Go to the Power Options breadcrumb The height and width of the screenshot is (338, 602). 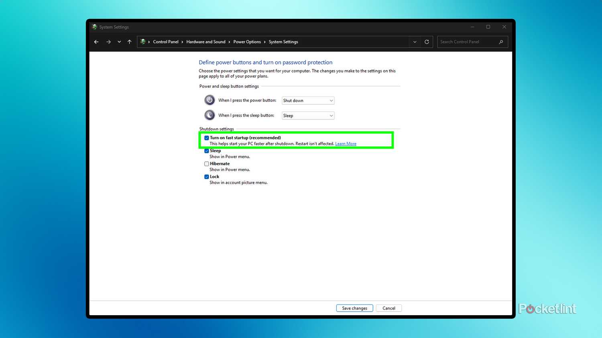247,42
